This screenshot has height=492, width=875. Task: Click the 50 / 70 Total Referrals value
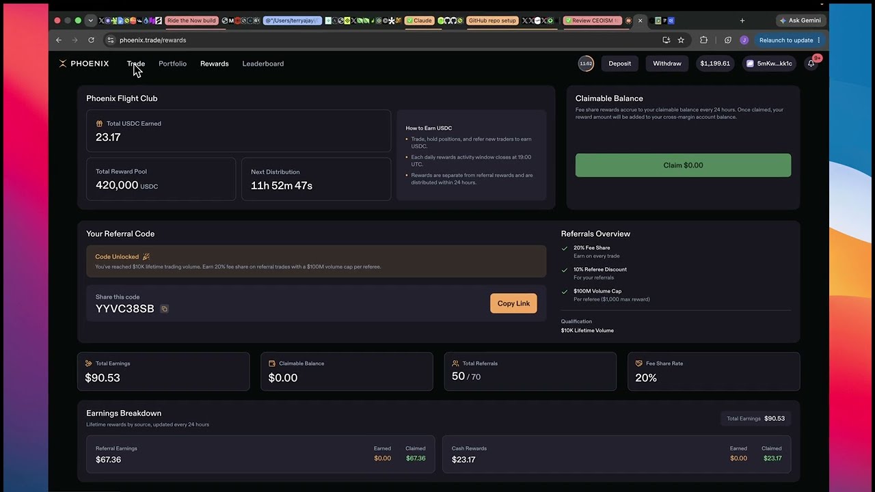466,377
